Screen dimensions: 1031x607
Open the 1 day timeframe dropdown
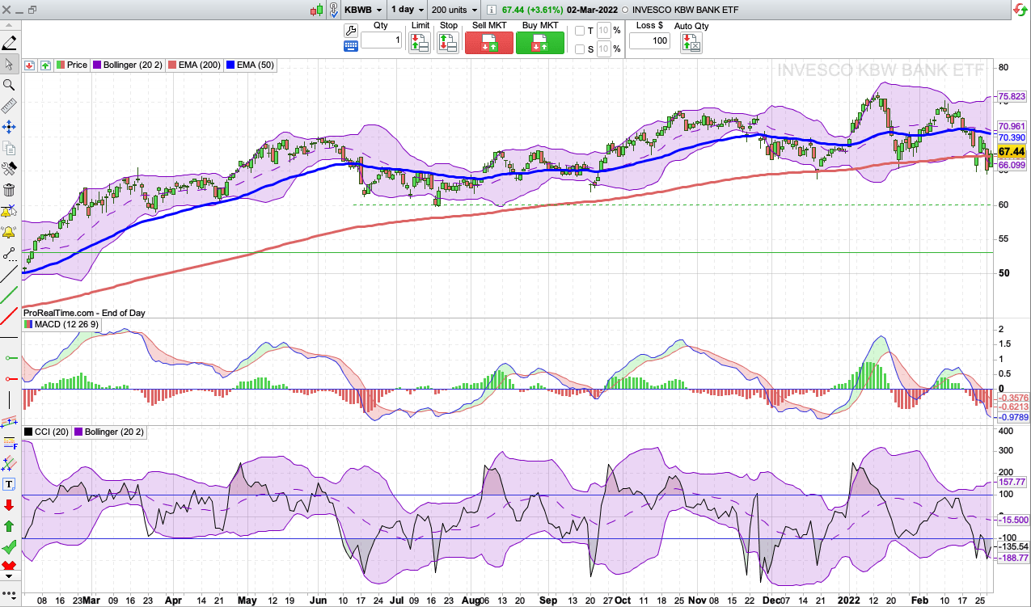(408, 11)
